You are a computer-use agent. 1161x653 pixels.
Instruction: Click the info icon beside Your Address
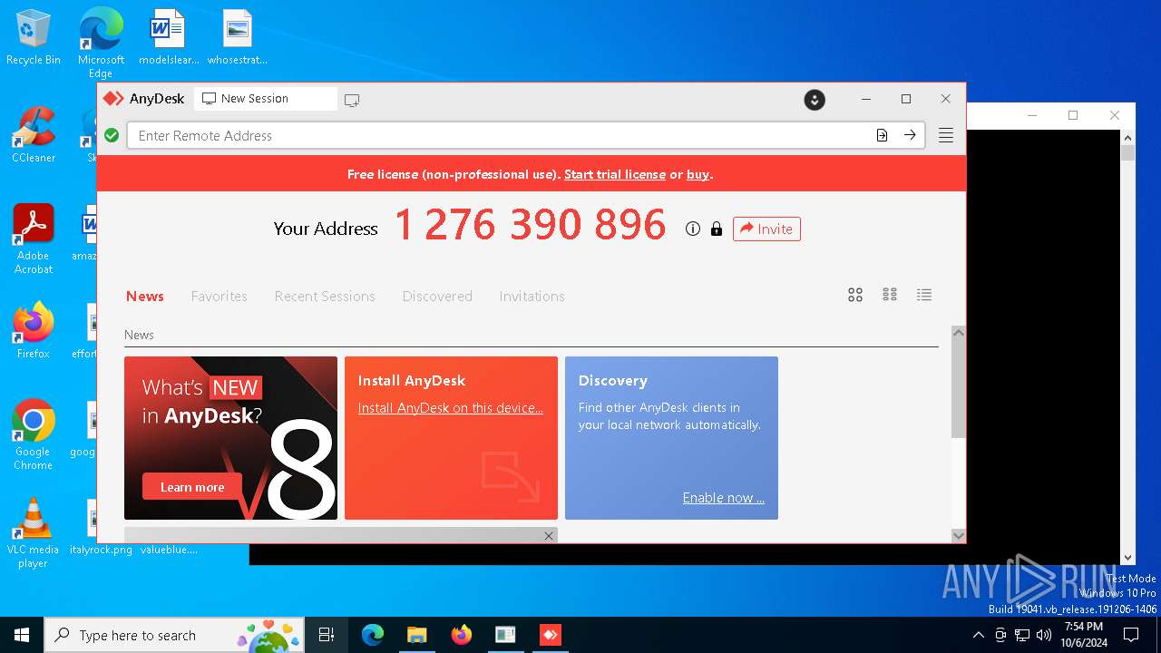pos(693,229)
